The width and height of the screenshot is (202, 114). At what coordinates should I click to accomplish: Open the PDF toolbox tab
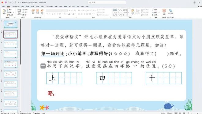80,6
